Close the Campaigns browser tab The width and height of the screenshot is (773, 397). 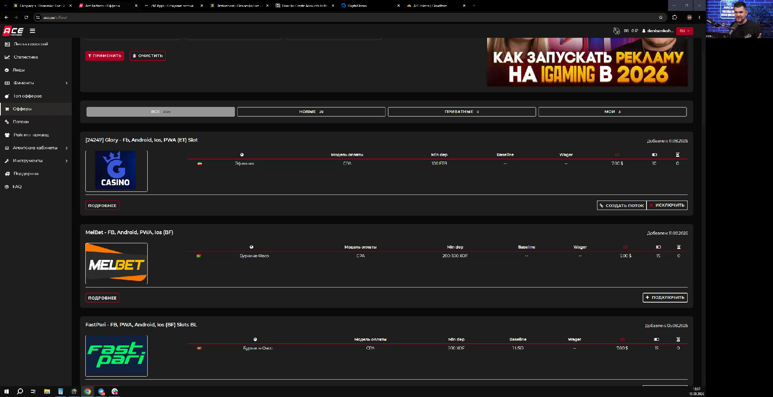pos(70,6)
